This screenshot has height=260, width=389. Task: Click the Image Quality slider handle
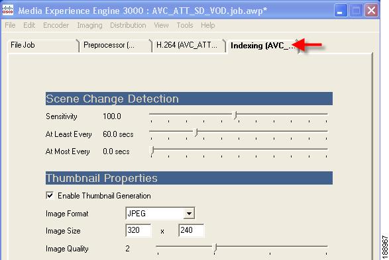tap(215, 247)
